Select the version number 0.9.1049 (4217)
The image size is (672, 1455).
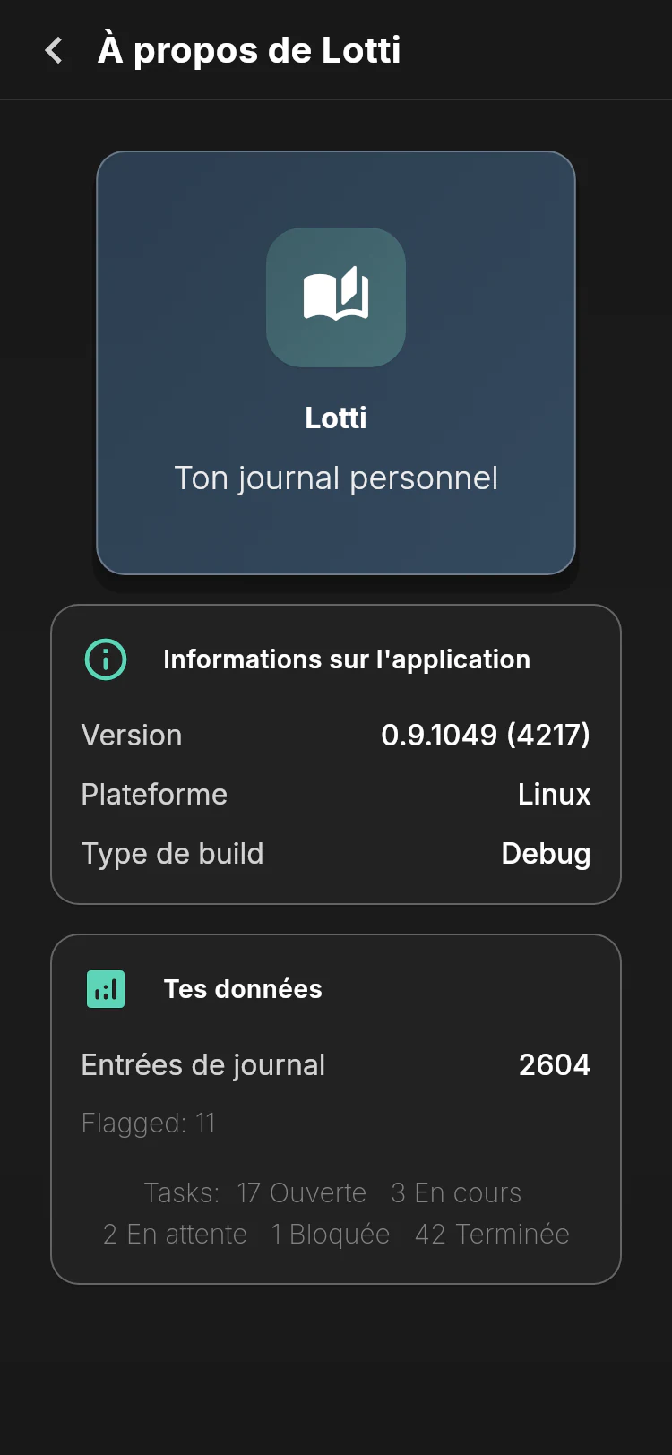coord(486,736)
